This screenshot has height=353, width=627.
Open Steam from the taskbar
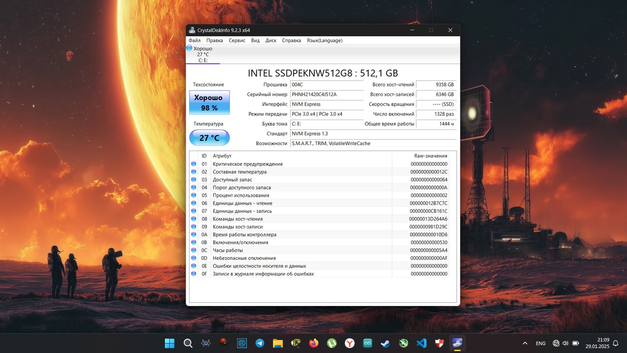coord(386,343)
